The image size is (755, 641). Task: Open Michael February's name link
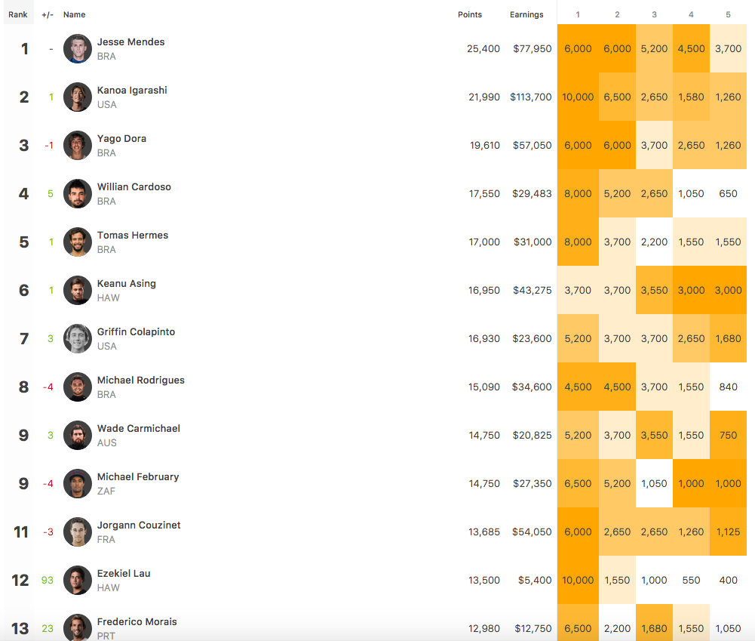pos(138,477)
